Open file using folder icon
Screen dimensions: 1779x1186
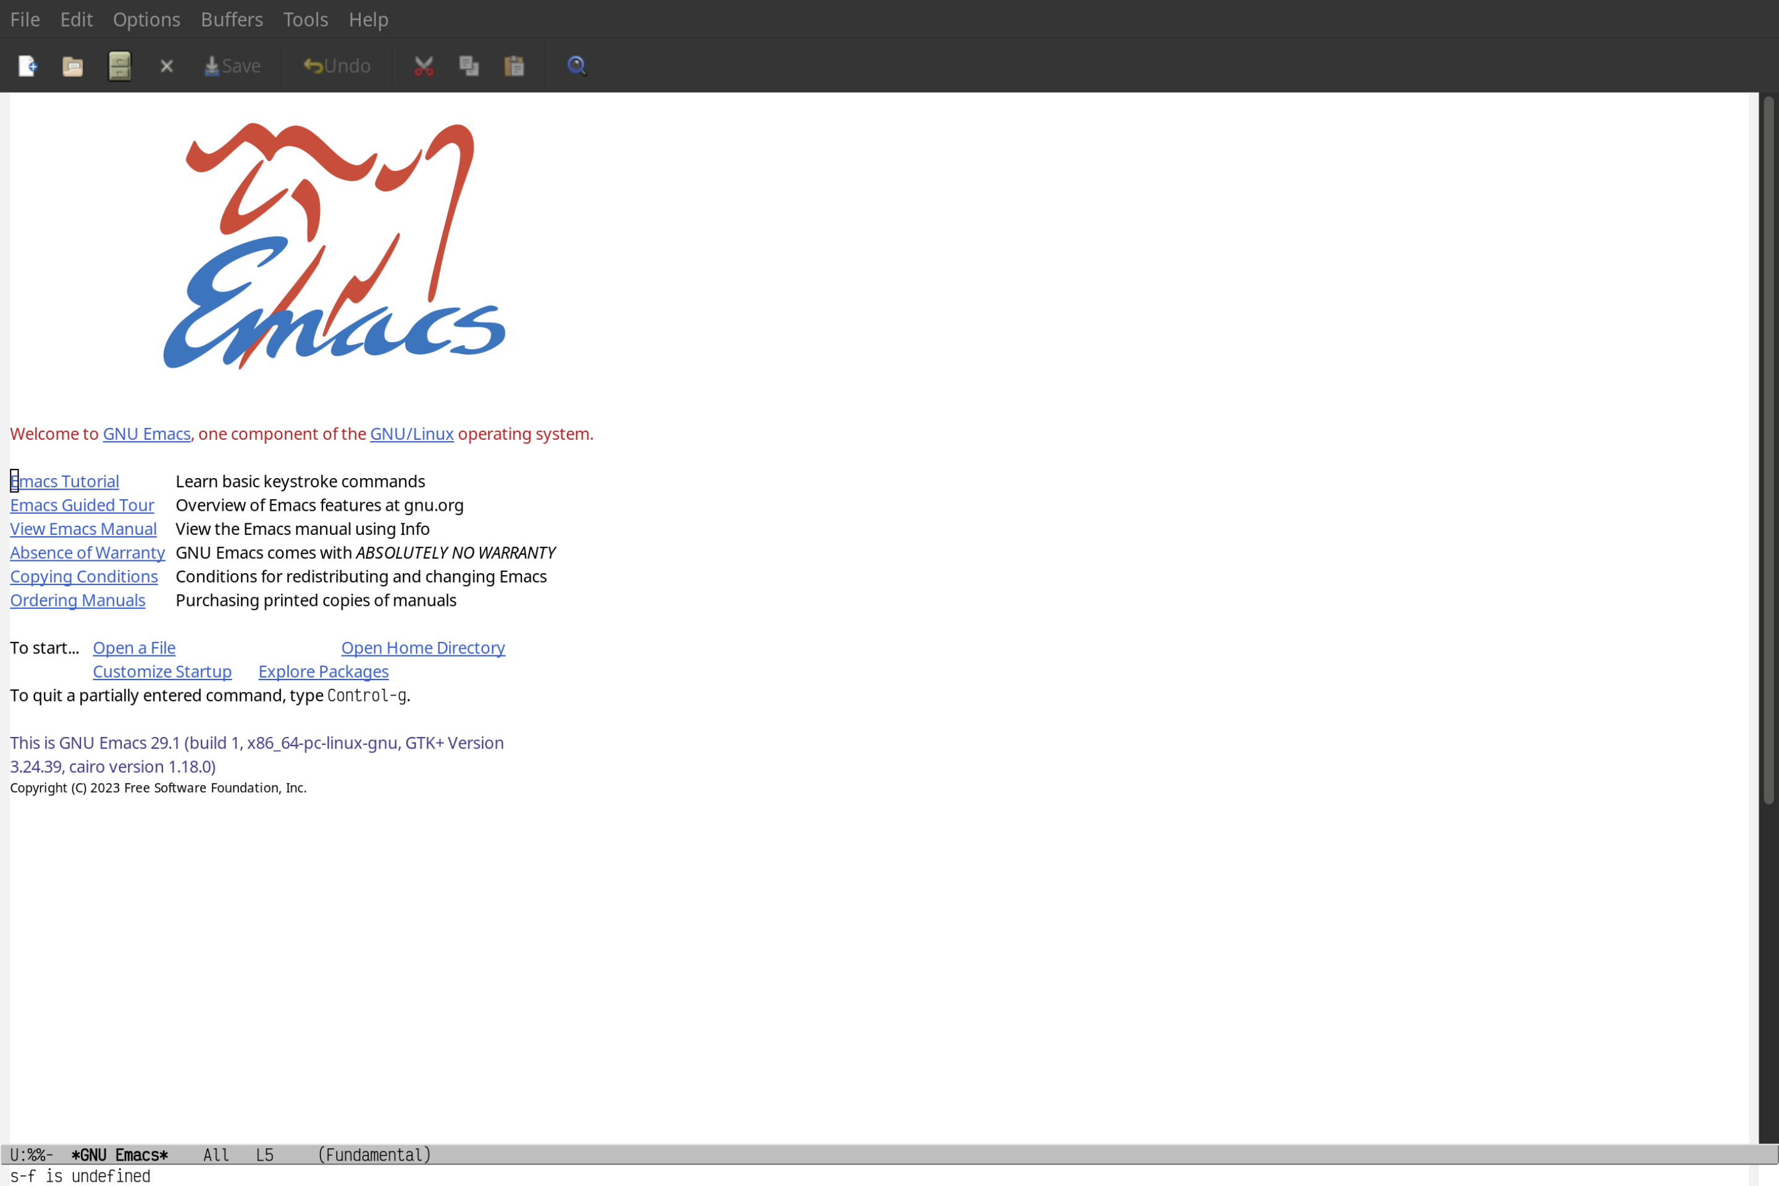click(x=72, y=65)
